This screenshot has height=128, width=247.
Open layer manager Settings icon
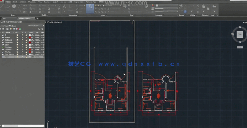coord(42,29)
